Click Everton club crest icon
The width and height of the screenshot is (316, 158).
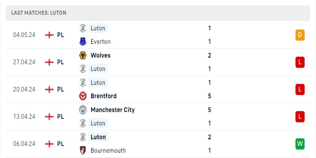(x=83, y=41)
